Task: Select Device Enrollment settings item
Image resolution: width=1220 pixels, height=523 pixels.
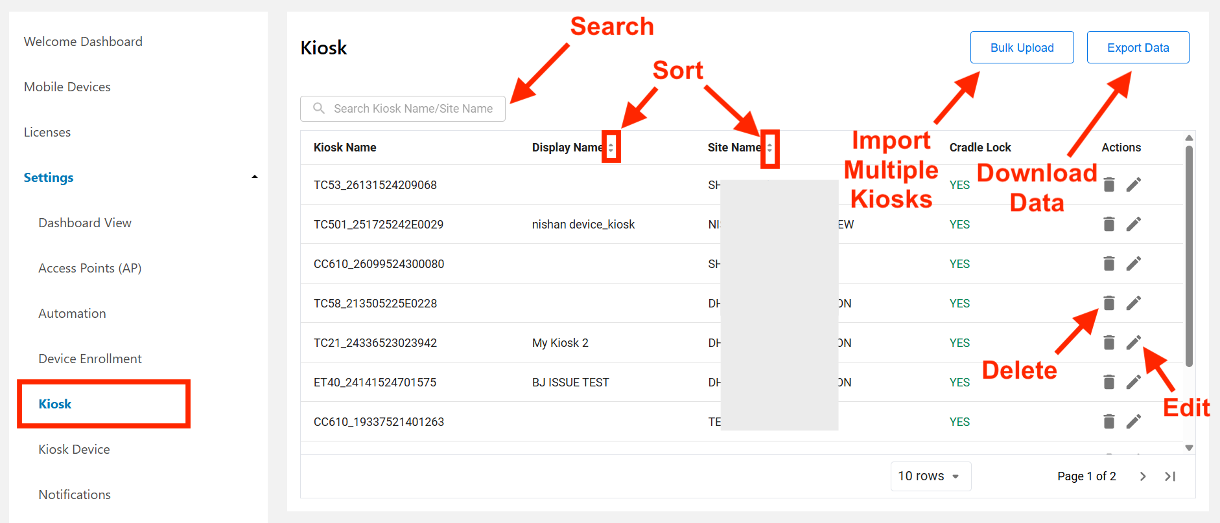Action: [90, 359]
